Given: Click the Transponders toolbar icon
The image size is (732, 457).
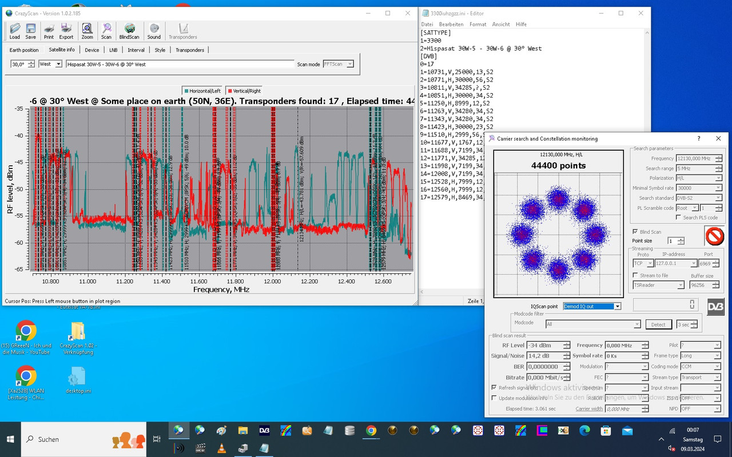Looking at the screenshot, I should (182, 31).
